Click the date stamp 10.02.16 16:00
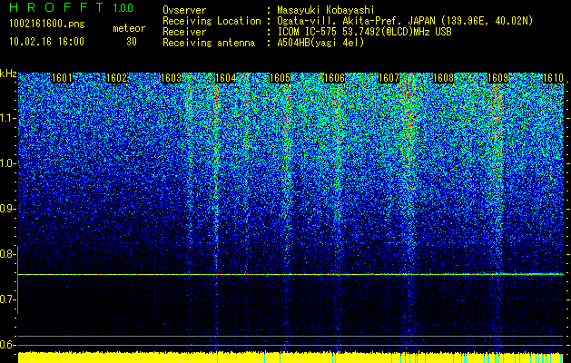The height and width of the screenshot is (363, 571). [x=47, y=42]
